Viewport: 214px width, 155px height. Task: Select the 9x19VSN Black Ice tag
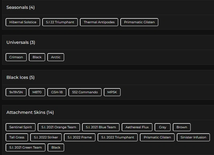[x=16, y=92]
